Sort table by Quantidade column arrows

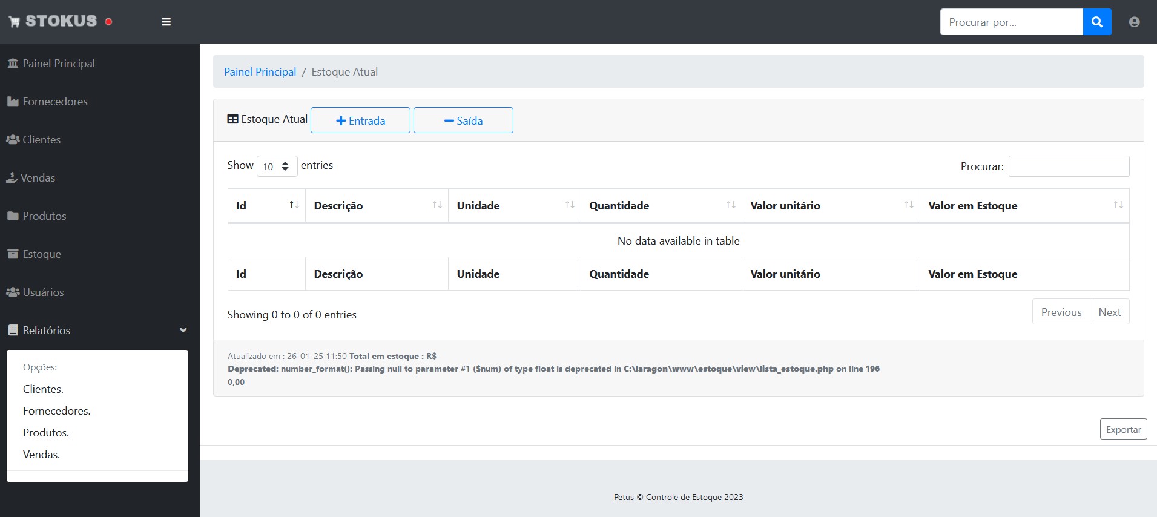tap(730, 205)
